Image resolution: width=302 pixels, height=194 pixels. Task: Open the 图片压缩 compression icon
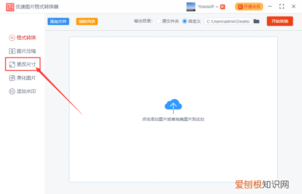[x=12, y=51]
